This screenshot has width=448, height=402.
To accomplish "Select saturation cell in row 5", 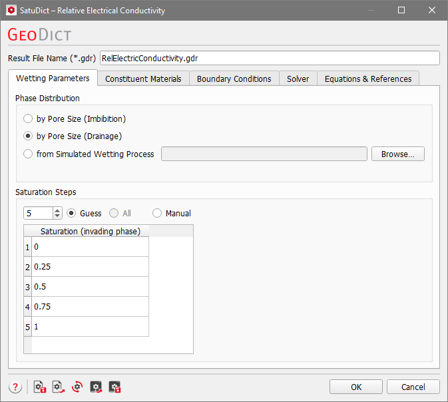I will pyautogui.click(x=90, y=327).
